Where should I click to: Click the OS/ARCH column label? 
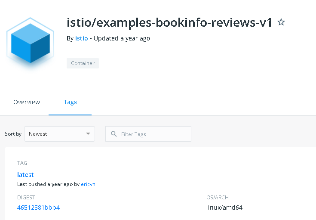(x=218, y=197)
